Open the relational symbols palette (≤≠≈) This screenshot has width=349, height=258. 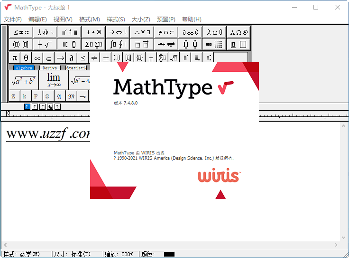21,32
